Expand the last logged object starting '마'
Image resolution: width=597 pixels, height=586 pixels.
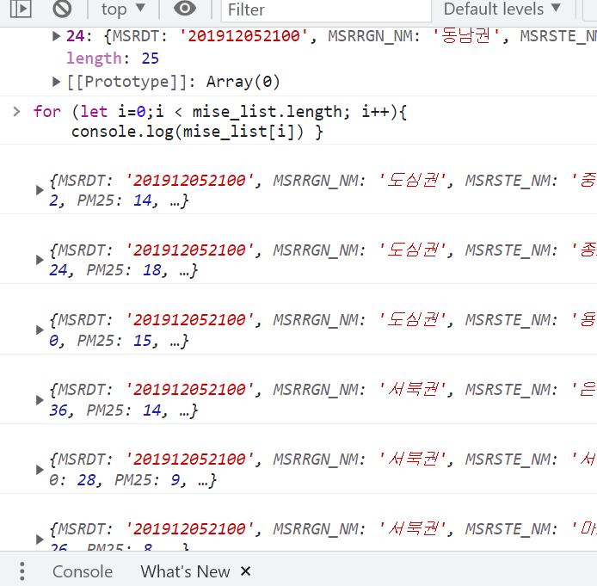(x=40, y=540)
